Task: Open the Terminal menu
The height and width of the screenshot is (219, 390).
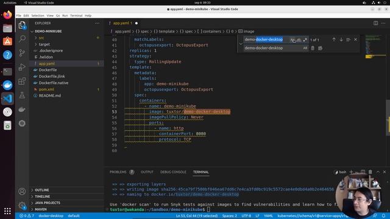Action: click(x=76, y=15)
